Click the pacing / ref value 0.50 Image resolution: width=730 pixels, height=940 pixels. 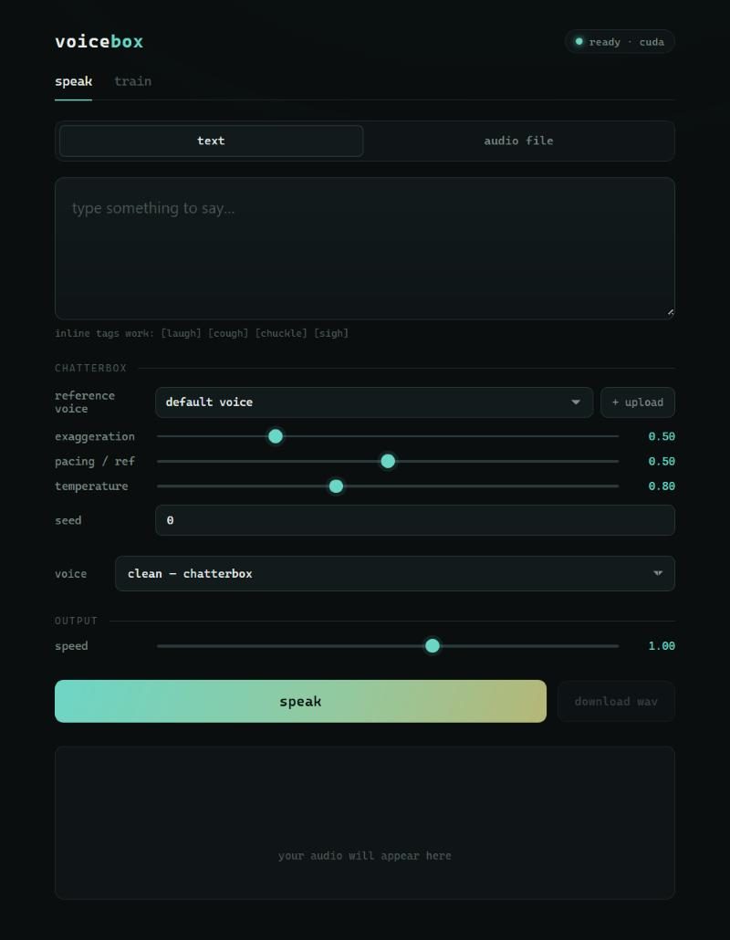(661, 461)
